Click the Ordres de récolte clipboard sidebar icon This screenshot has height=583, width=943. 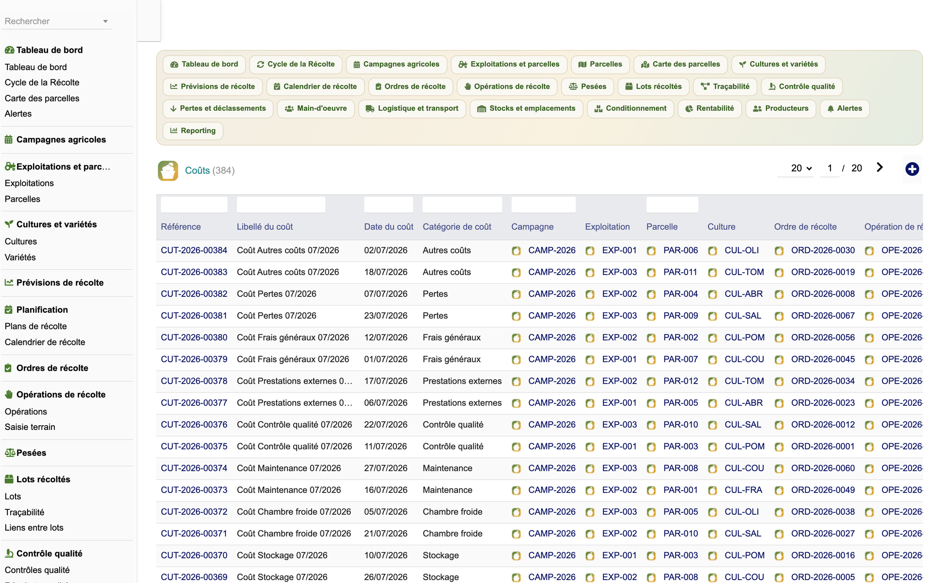pyautogui.click(x=8, y=368)
